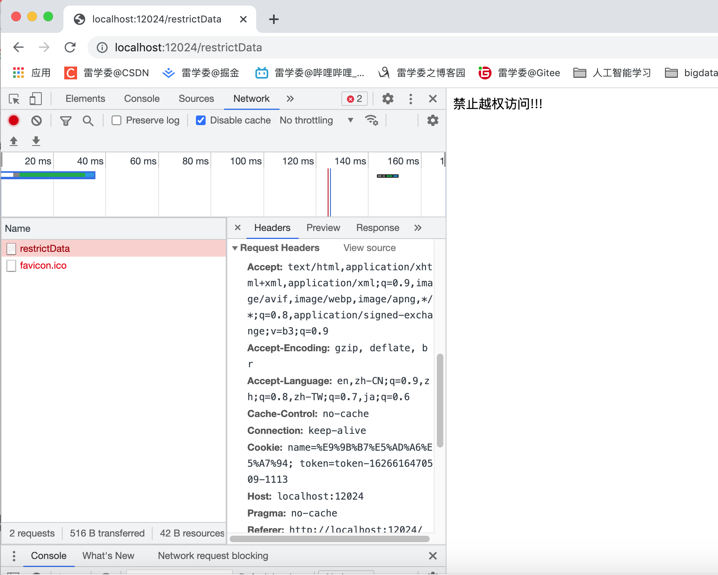Screen dimensions: 718x575
Task: Export HAR file using the download icon
Action: pyautogui.click(x=36, y=141)
